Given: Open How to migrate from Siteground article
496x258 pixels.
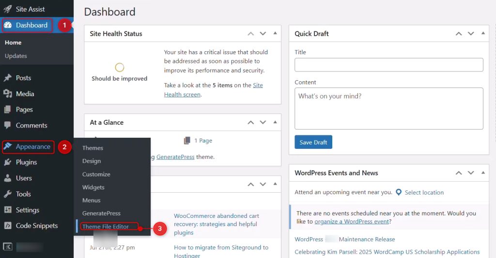Looking at the screenshot, I should pos(221,251).
